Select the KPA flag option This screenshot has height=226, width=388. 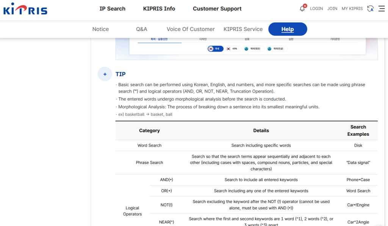click(x=232, y=49)
